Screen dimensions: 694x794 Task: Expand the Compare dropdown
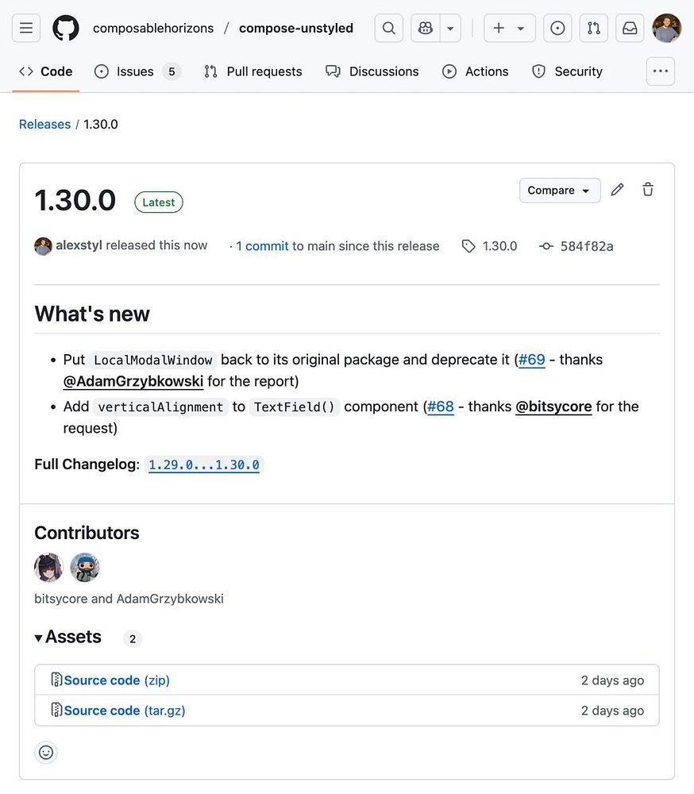coord(559,191)
